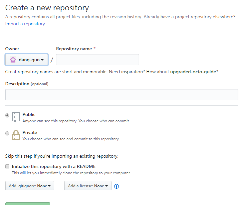Image resolution: width=242 pixels, height=205 pixels.
Task: Open the Owner dang-gun dropdown
Action: click(x=27, y=60)
